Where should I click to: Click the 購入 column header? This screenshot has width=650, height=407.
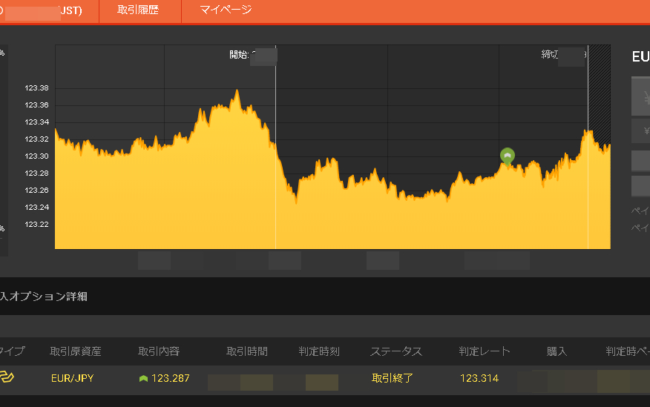click(557, 351)
